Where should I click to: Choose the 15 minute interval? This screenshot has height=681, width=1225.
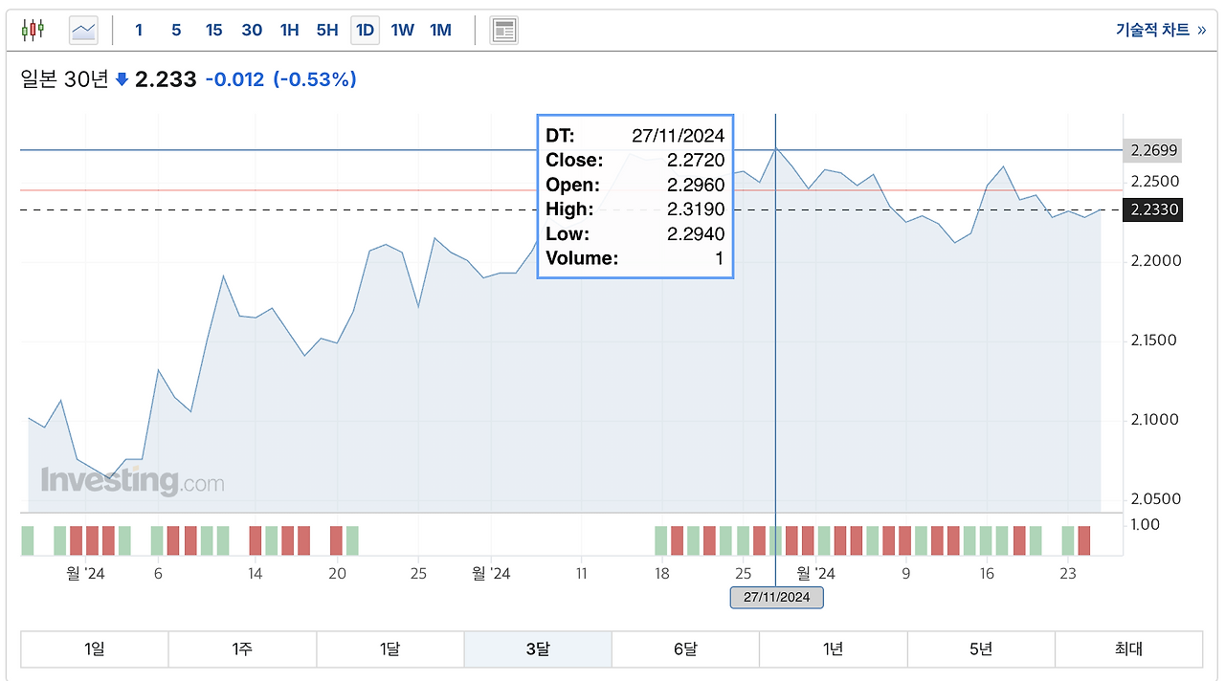(213, 30)
